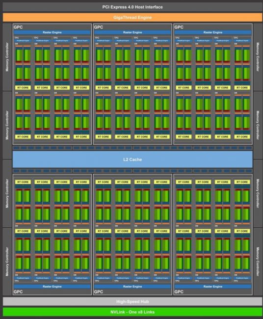
Task: Click the GPC label of the top-right cluster
Action: pos(179,27)
